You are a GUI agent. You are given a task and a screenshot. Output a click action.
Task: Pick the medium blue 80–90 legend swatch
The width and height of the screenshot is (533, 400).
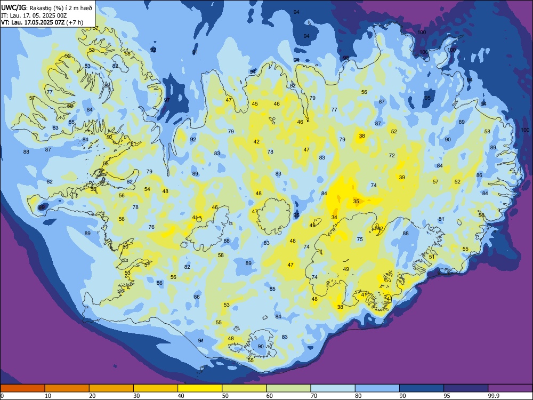click(377, 388)
